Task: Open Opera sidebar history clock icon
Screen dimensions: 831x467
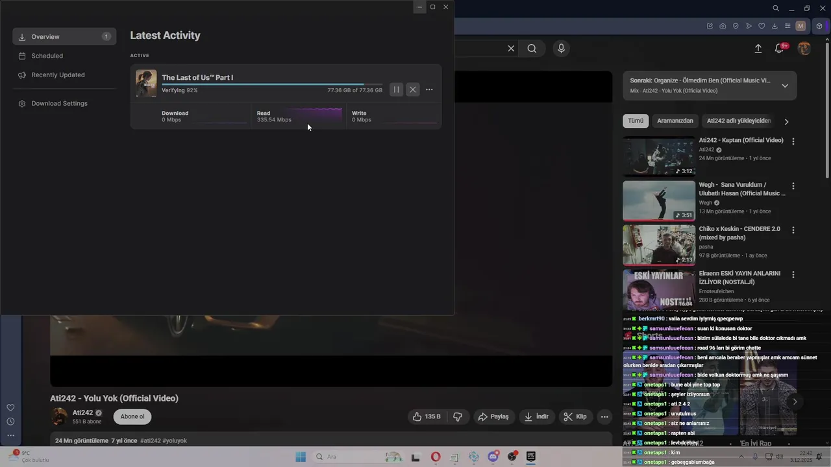Action: point(10,422)
